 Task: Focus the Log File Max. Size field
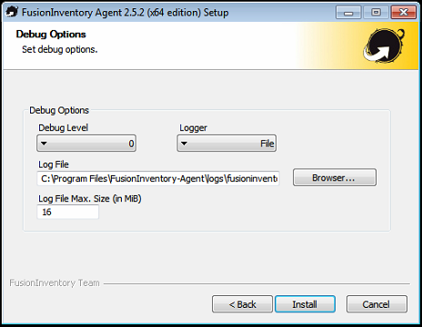[x=68, y=212]
